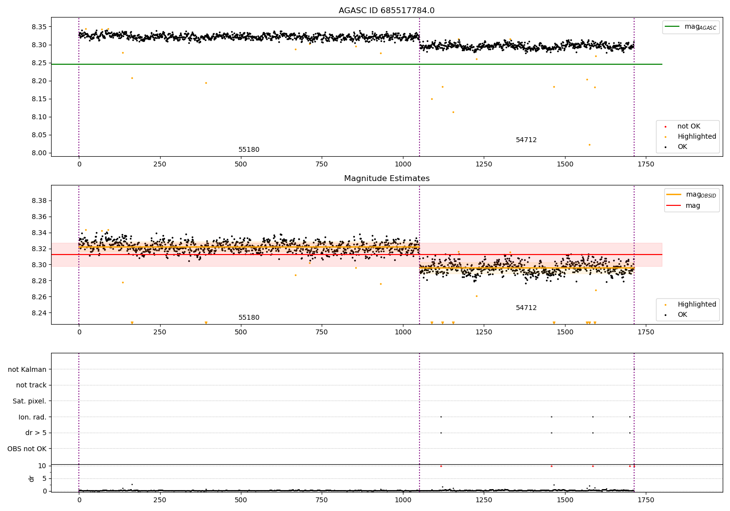
Task: Click the horizontal red mag line in Magnitude Estimates
Action: click(357, 255)
